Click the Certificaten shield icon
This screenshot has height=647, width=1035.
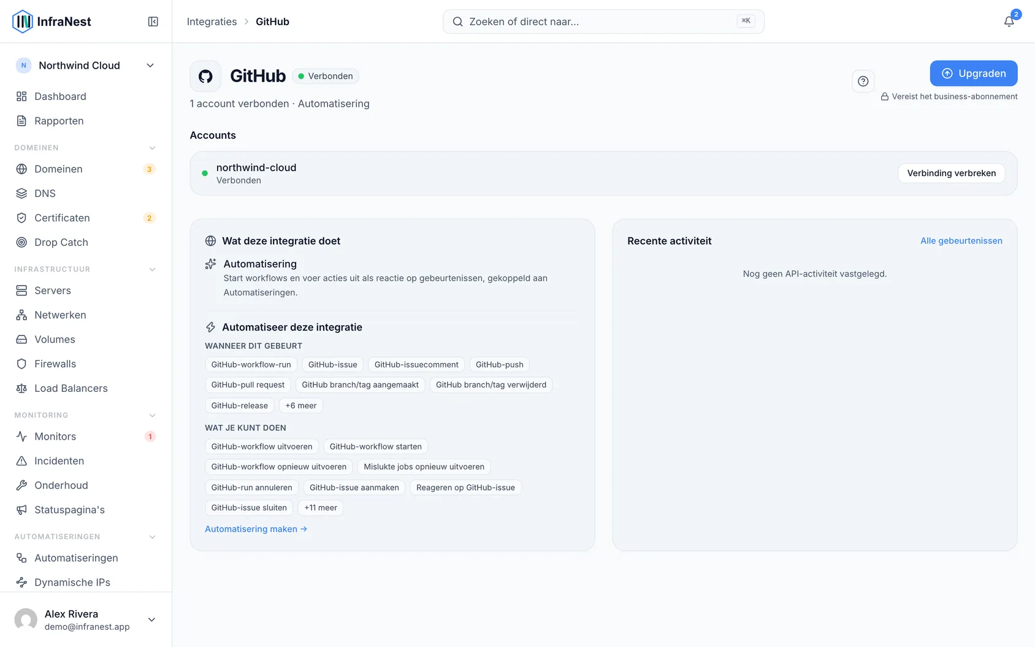click(21, 218)
